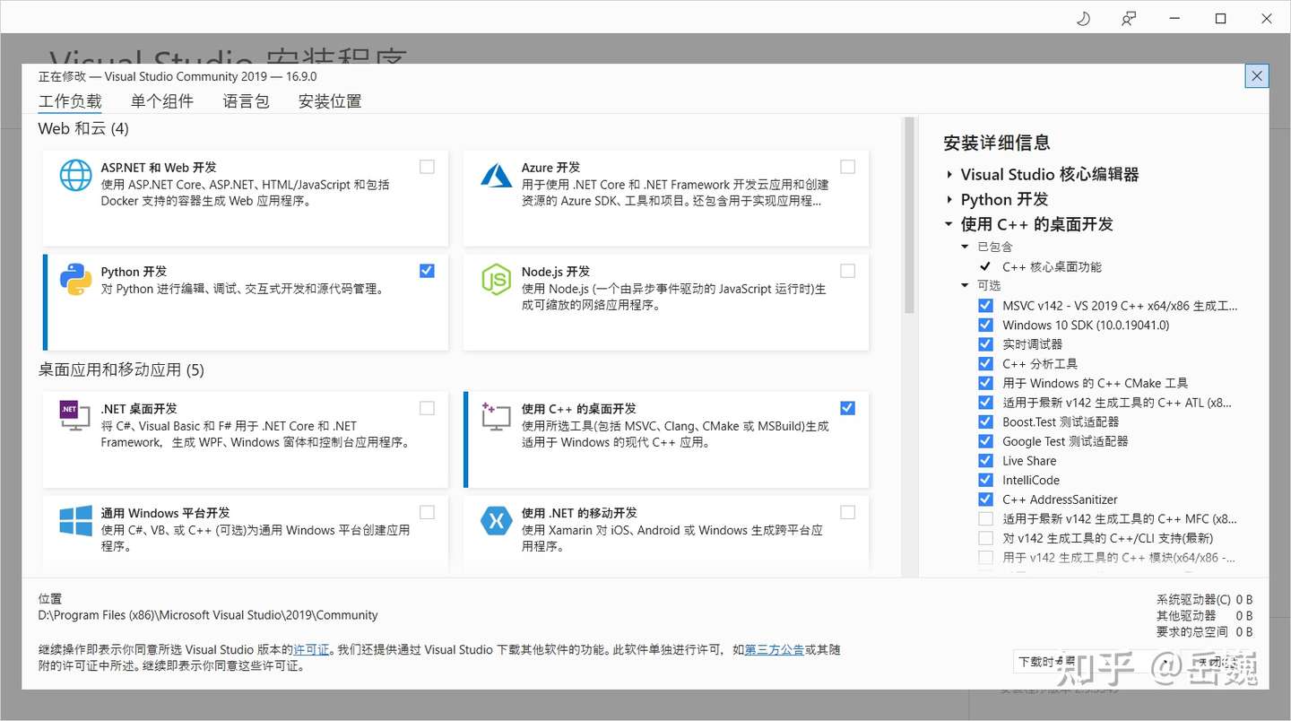The image size is (1291, 721).
Task: Close the modify dialog with X button
Action: (x=1257, y=76)
